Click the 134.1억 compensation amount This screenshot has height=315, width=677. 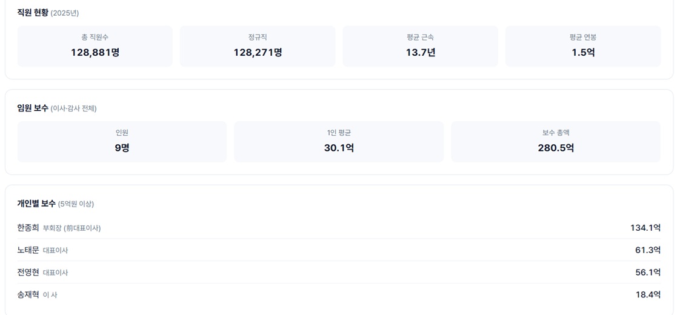coord(645,228)
